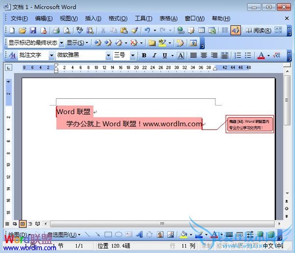
Task: Click the Reviewing Pane icon
Action: pos(193,43)
